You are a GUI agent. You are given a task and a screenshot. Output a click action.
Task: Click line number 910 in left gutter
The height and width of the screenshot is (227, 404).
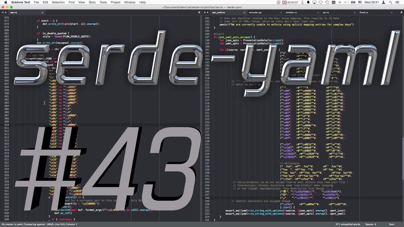(7, 125)
